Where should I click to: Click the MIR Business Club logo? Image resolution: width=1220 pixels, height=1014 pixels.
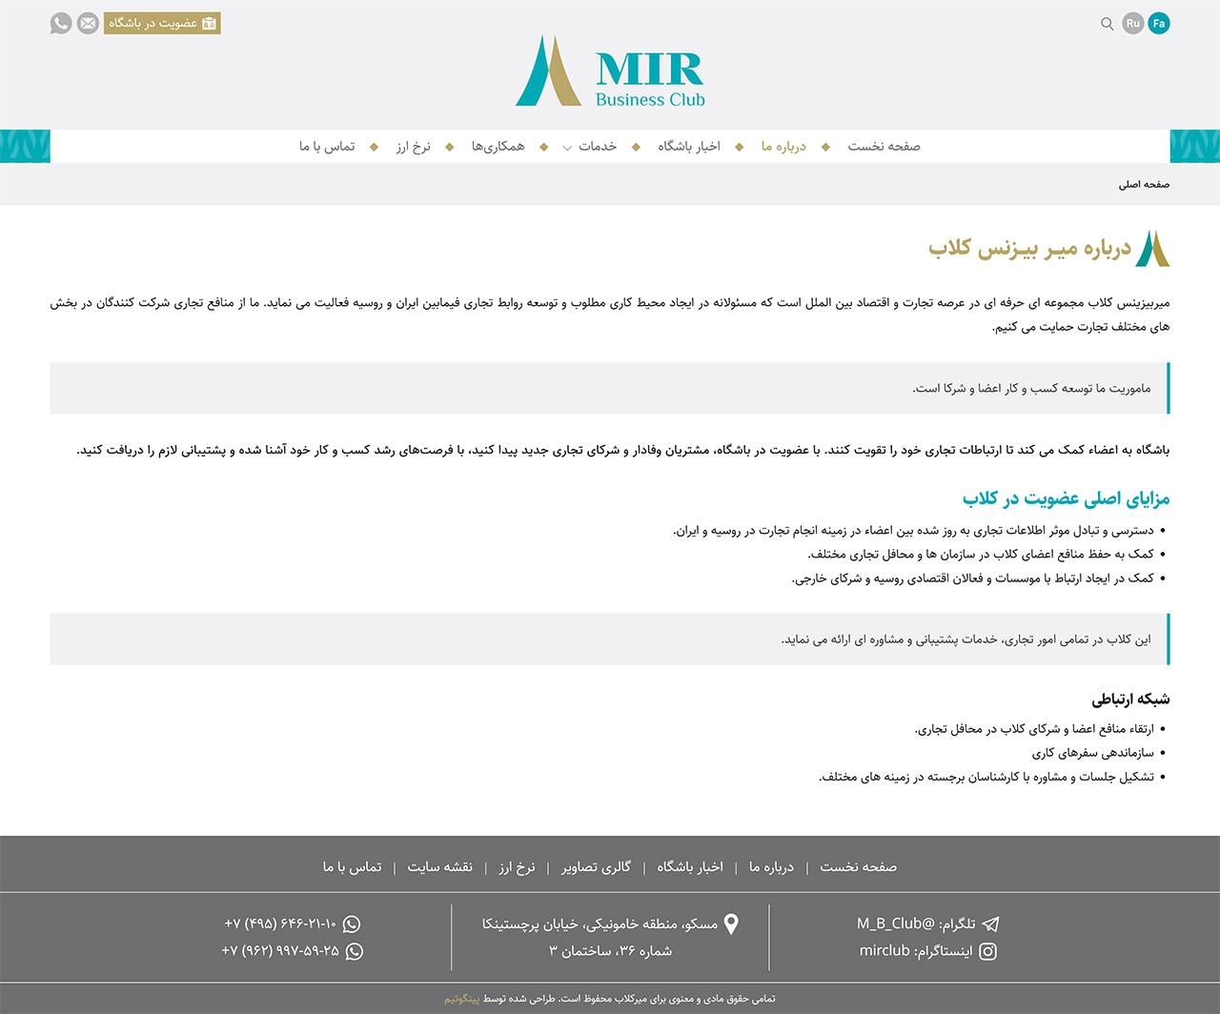click(610, 71)
